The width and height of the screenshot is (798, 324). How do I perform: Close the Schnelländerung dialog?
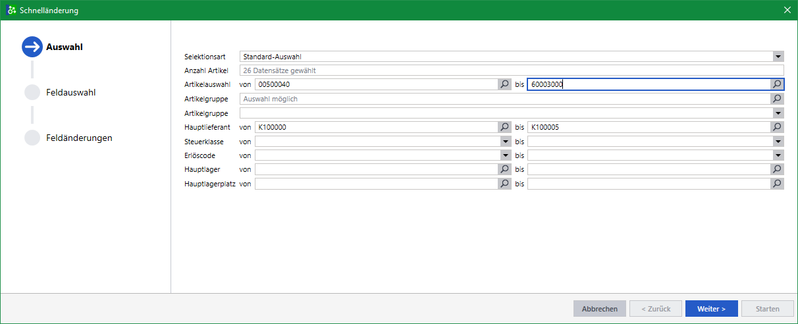click(787, 10)
